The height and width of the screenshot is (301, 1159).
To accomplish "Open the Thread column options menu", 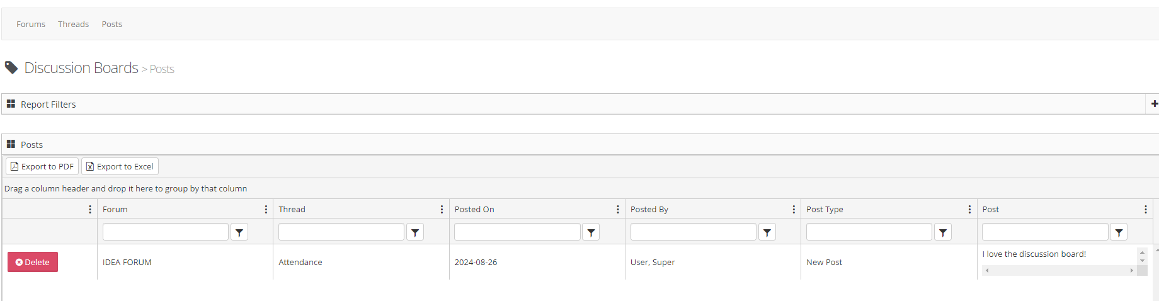I will (x=442, y=210).
